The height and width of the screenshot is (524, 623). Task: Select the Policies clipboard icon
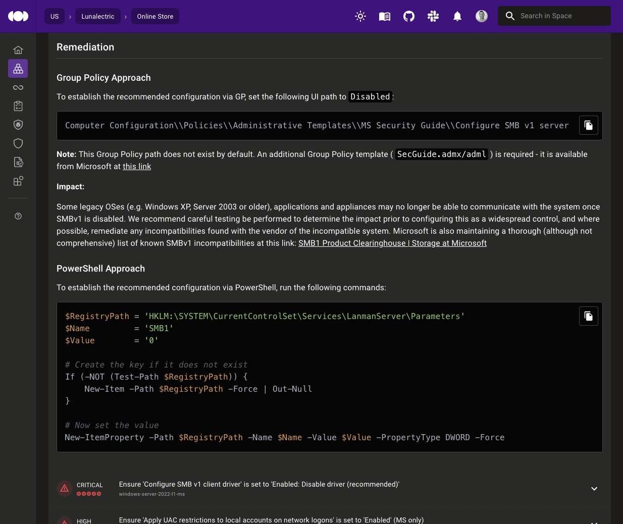[18, 106]
